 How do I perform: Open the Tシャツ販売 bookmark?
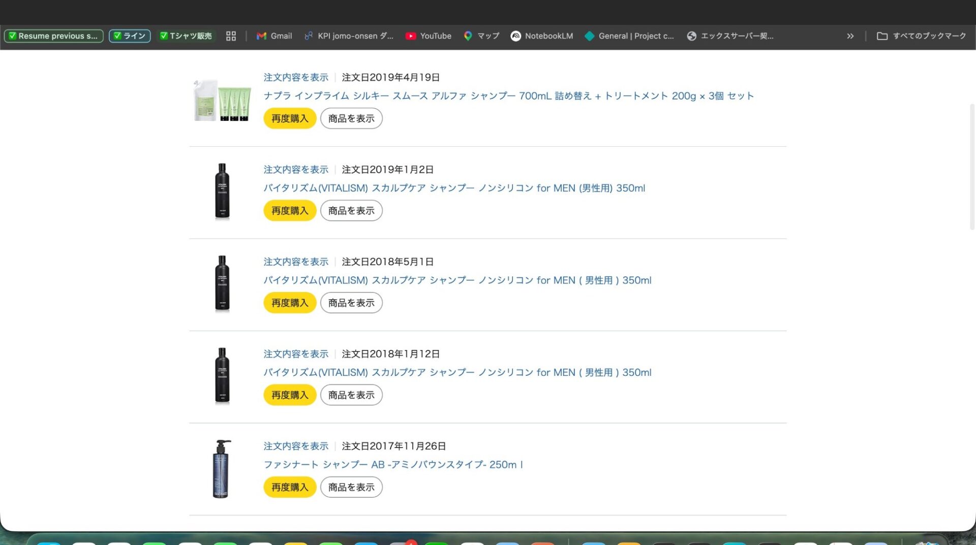(186, 36)
